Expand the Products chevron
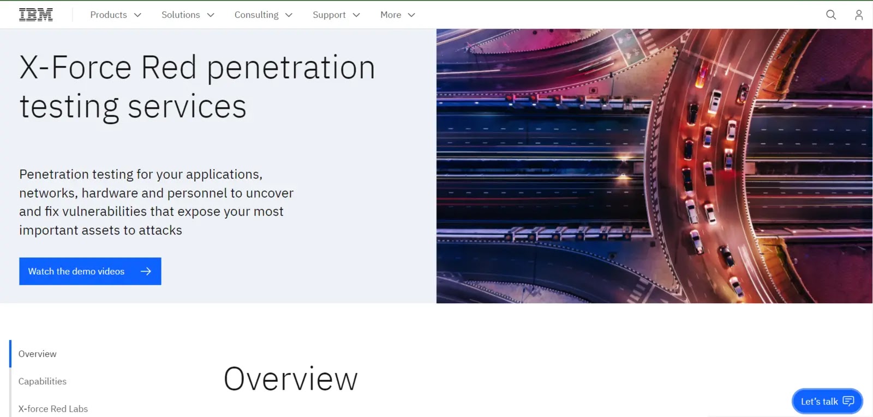 137,15
